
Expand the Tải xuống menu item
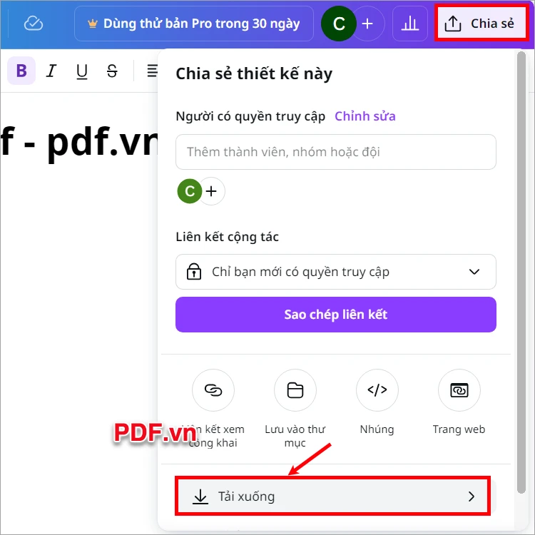[333, 496]
